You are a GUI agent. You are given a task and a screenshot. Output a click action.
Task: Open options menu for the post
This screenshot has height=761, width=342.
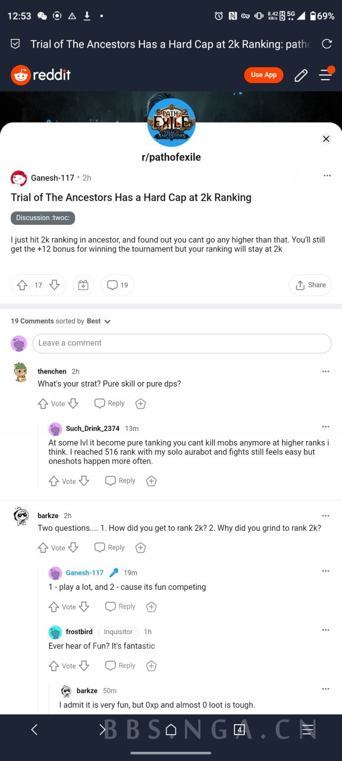[327, 176]
